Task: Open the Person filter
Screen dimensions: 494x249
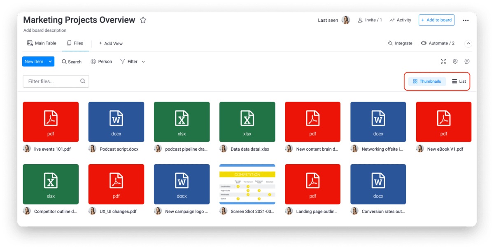Action: pos(101,61)
